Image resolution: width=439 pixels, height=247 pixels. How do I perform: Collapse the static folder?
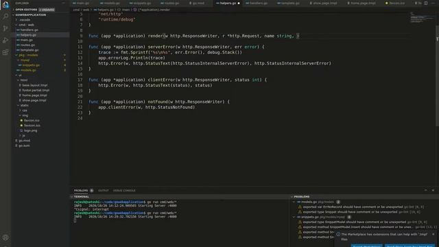19,106
